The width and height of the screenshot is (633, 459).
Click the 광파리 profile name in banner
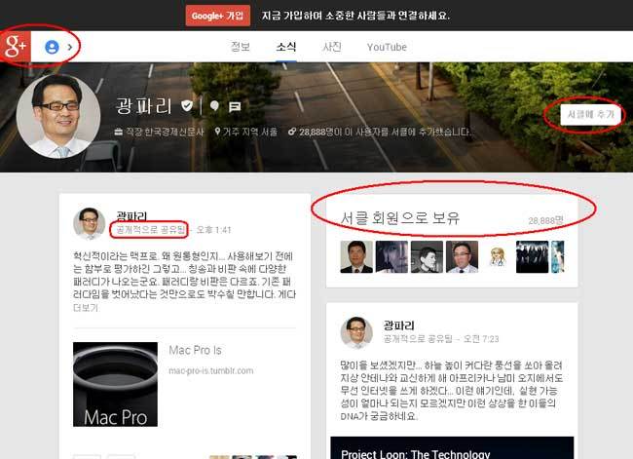(144, 106)
